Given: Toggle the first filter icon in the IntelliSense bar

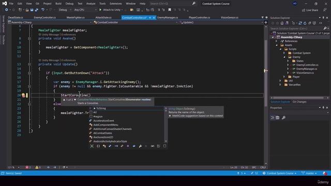Looking at the screenshot, I should pyautogui.click(x=92, y=146).
